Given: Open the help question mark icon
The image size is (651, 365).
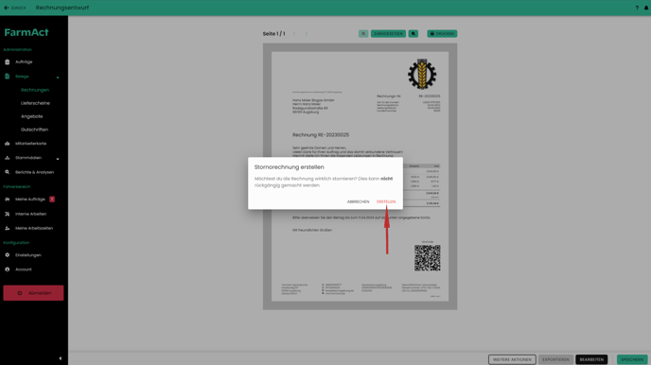Looking at the screenshot, I should tap(637, 8).
